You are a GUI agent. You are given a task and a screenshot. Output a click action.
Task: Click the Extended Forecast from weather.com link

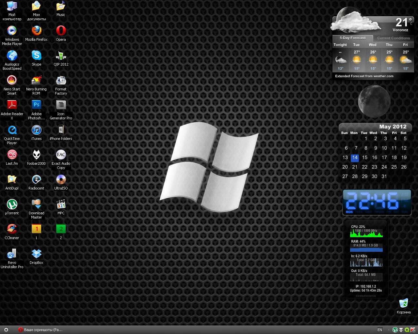364,76
